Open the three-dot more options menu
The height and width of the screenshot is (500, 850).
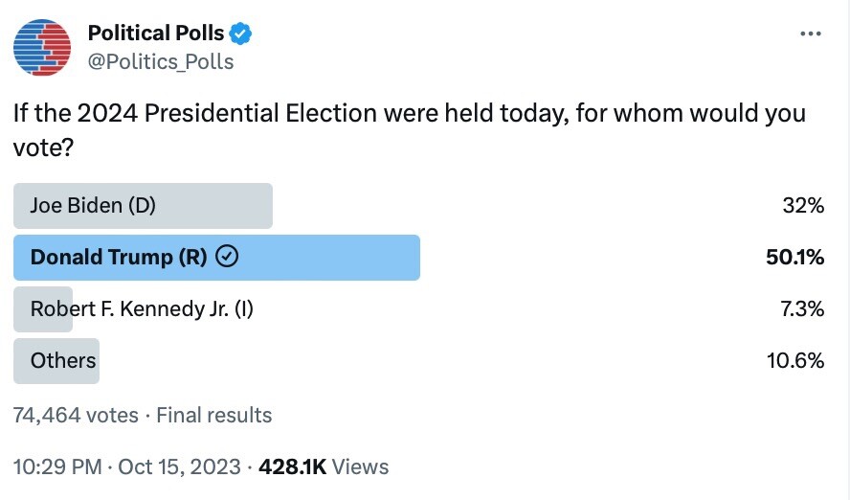coord(810,34)
